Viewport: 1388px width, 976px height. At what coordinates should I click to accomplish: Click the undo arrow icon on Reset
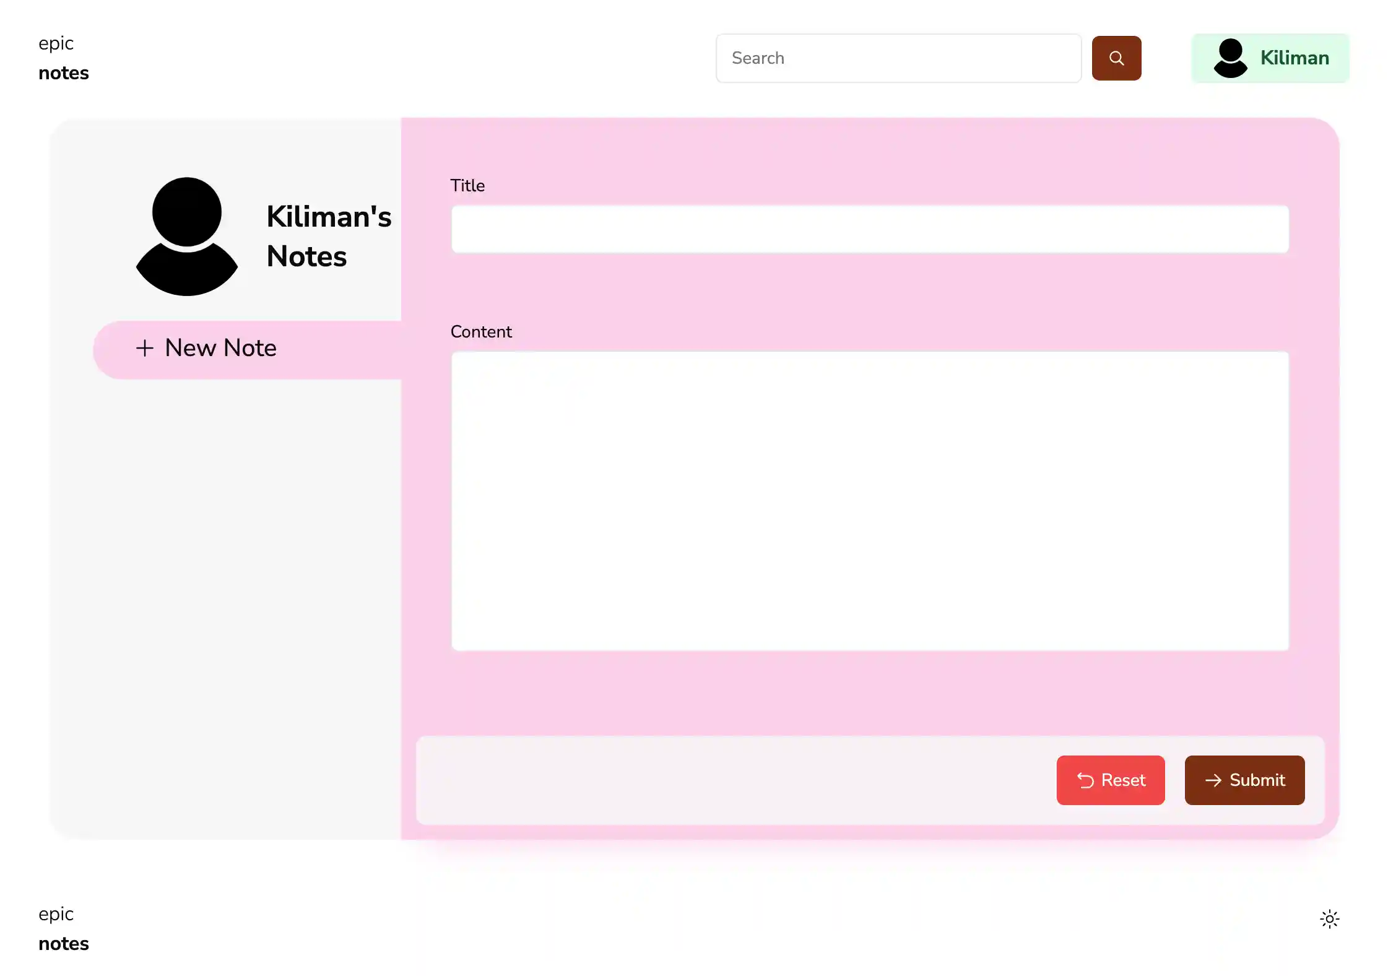click(1085, 780)
